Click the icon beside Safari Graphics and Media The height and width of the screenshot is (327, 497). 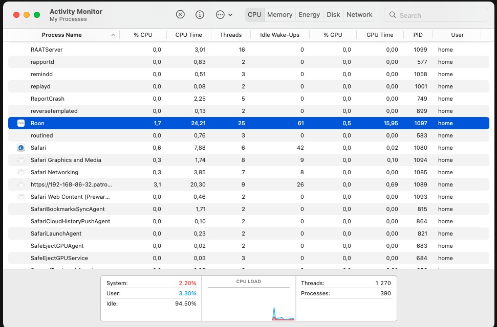[x=21, y=160]
